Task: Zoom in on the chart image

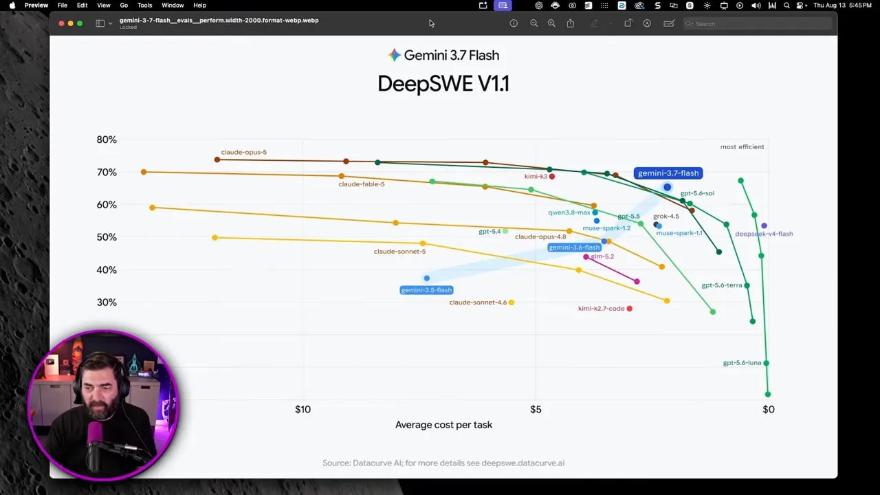Action: point(551,23)
